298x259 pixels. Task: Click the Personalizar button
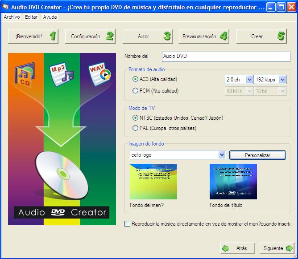(257, 155)
